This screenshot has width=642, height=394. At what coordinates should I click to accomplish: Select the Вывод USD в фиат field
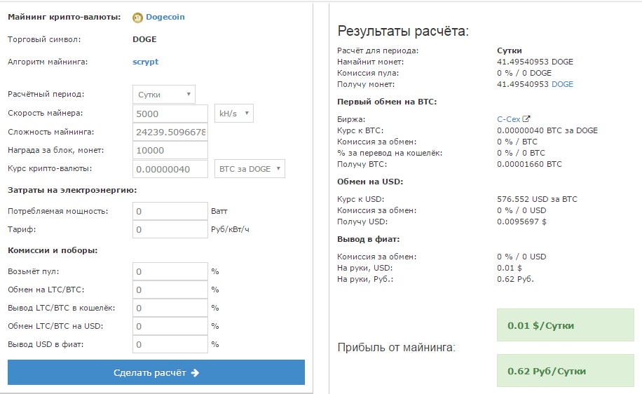[170, 344]
